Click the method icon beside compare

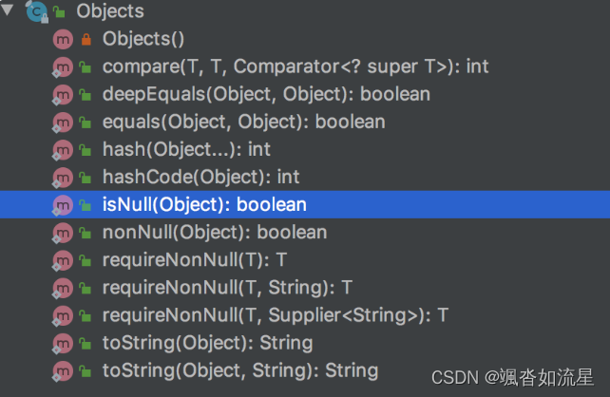coord(63,66)
